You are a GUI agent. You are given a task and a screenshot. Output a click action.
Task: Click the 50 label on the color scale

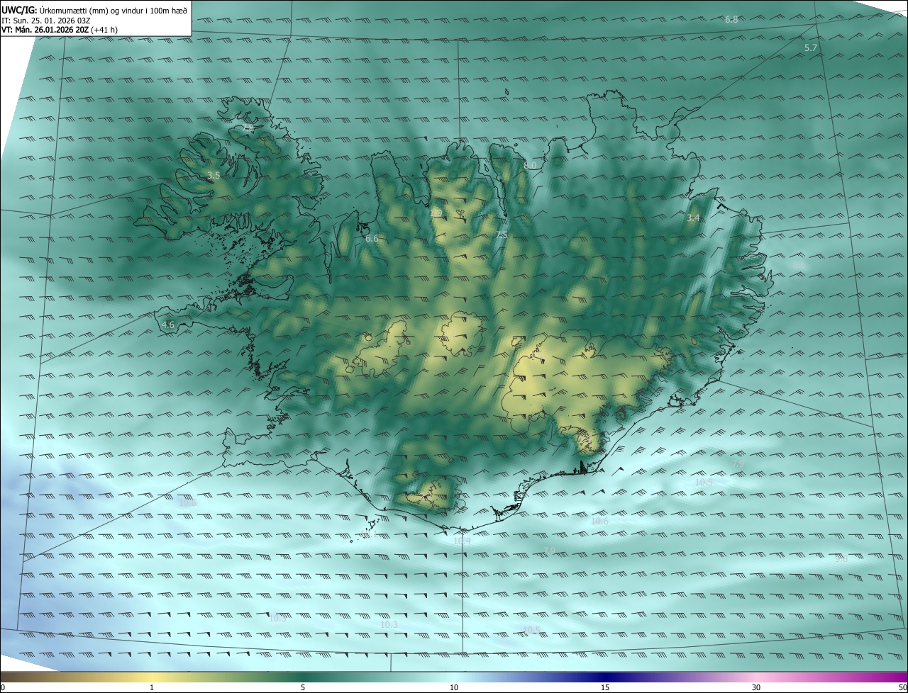[x=902, y=687]
